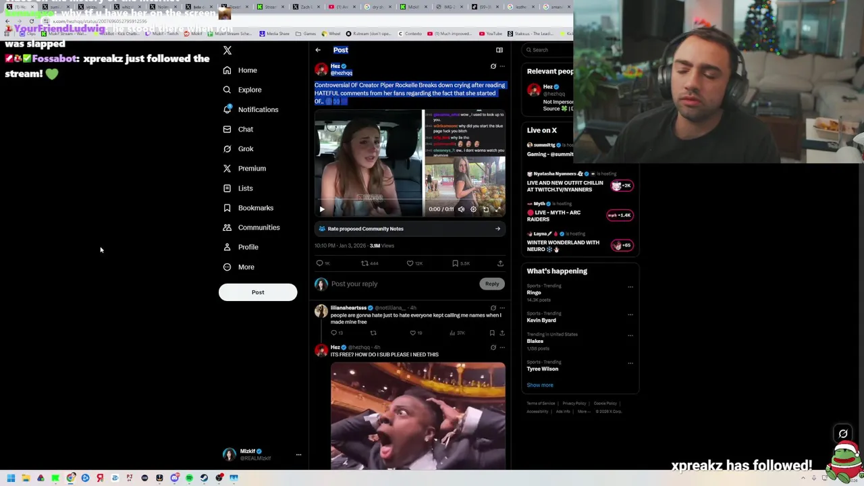Image resolution: width=864 pixels, height=486 pixels.
Task: Open File Explorer from taskbar
Action: tap(26, 478)
